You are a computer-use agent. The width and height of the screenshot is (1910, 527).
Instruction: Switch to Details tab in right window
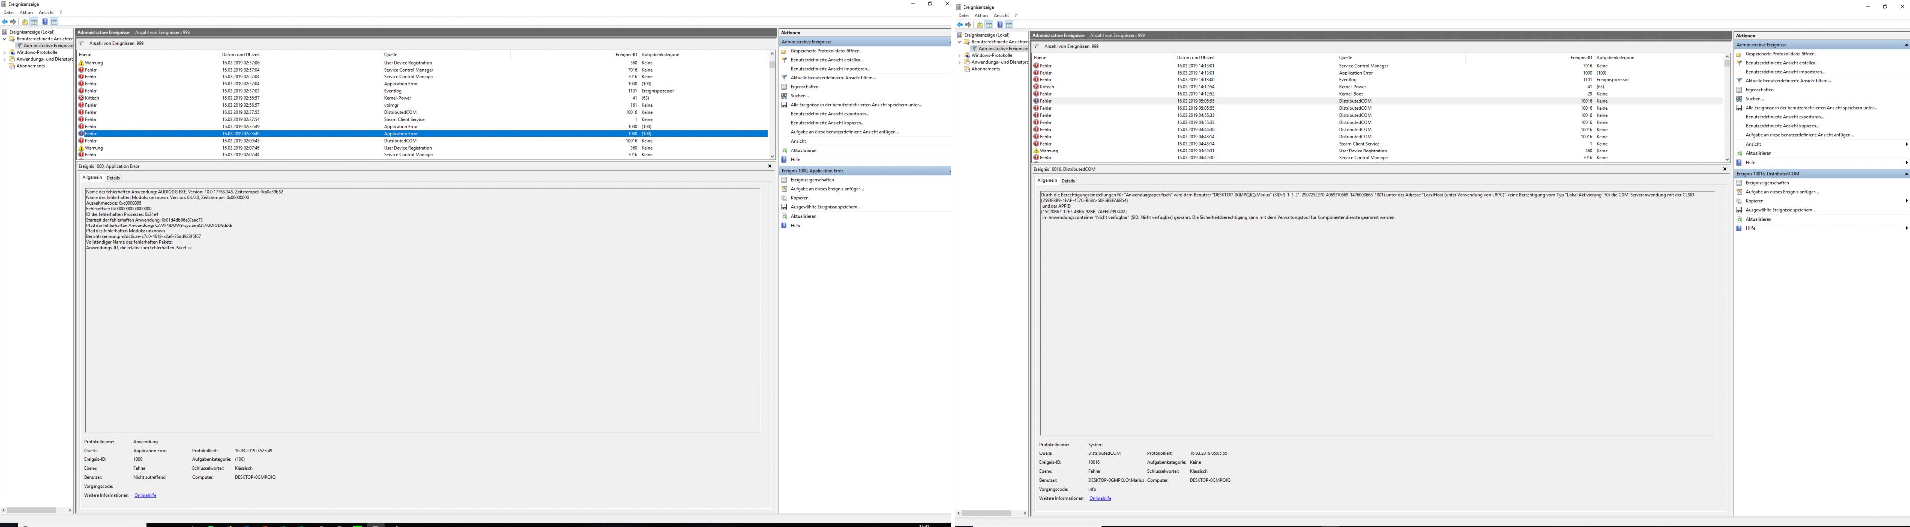tap(1068, 181)
